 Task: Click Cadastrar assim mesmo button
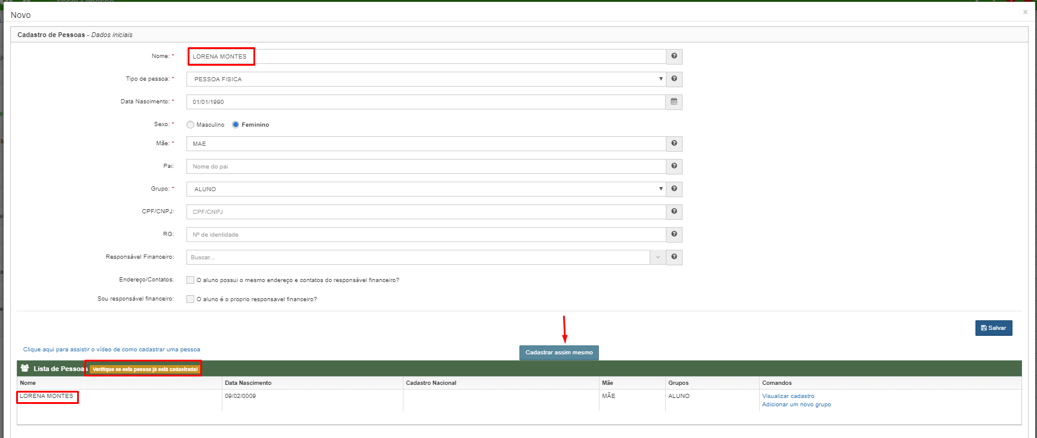click(559, 353)
